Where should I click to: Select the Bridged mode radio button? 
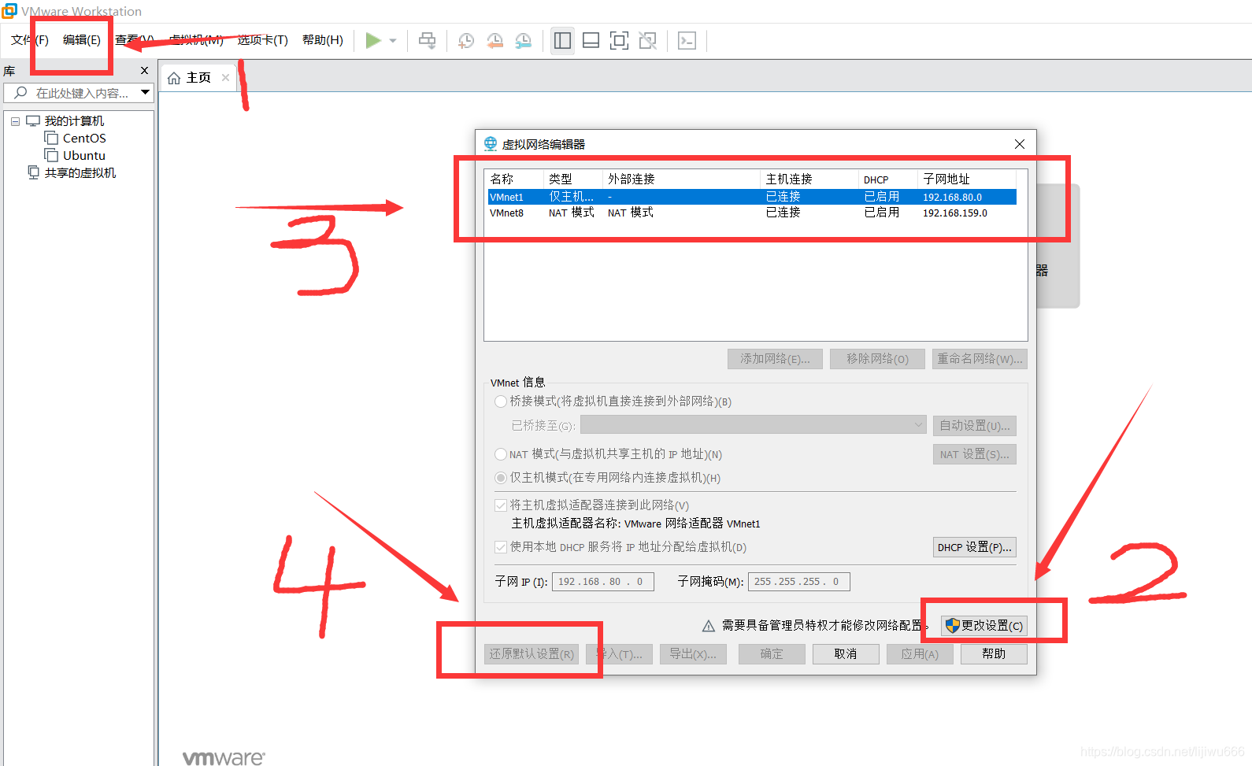point(501,402)
